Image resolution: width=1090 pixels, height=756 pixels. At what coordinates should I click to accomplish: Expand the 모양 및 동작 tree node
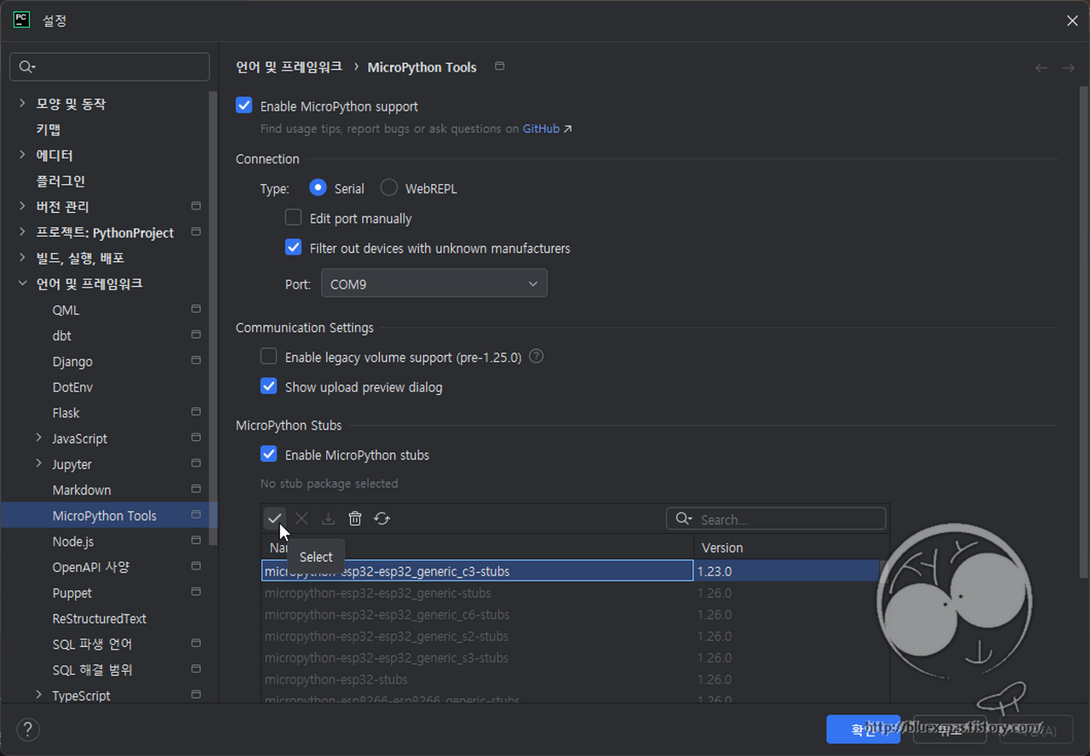pyautogui.click(x=23, y=104)
